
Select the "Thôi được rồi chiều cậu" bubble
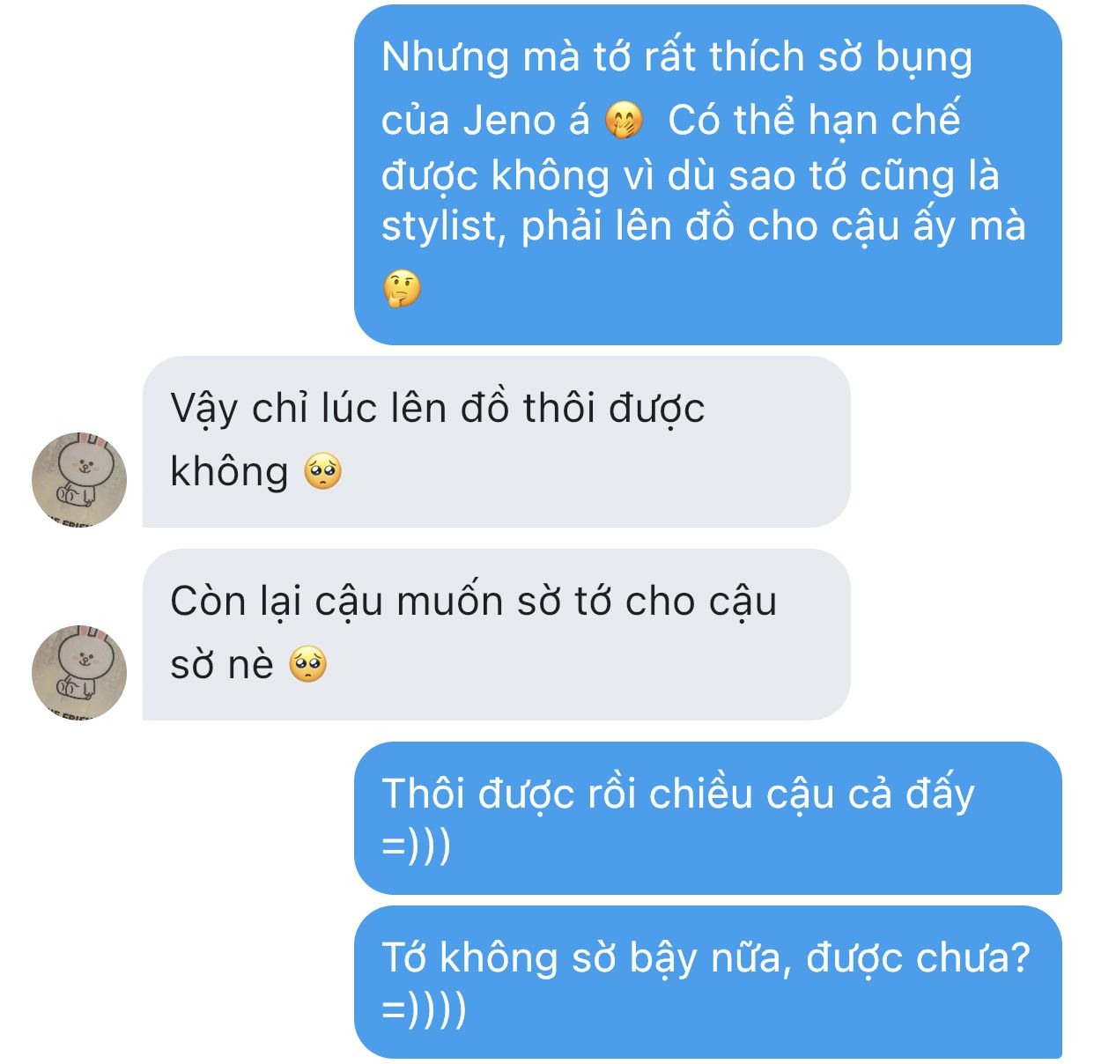(x=708, y=818)
